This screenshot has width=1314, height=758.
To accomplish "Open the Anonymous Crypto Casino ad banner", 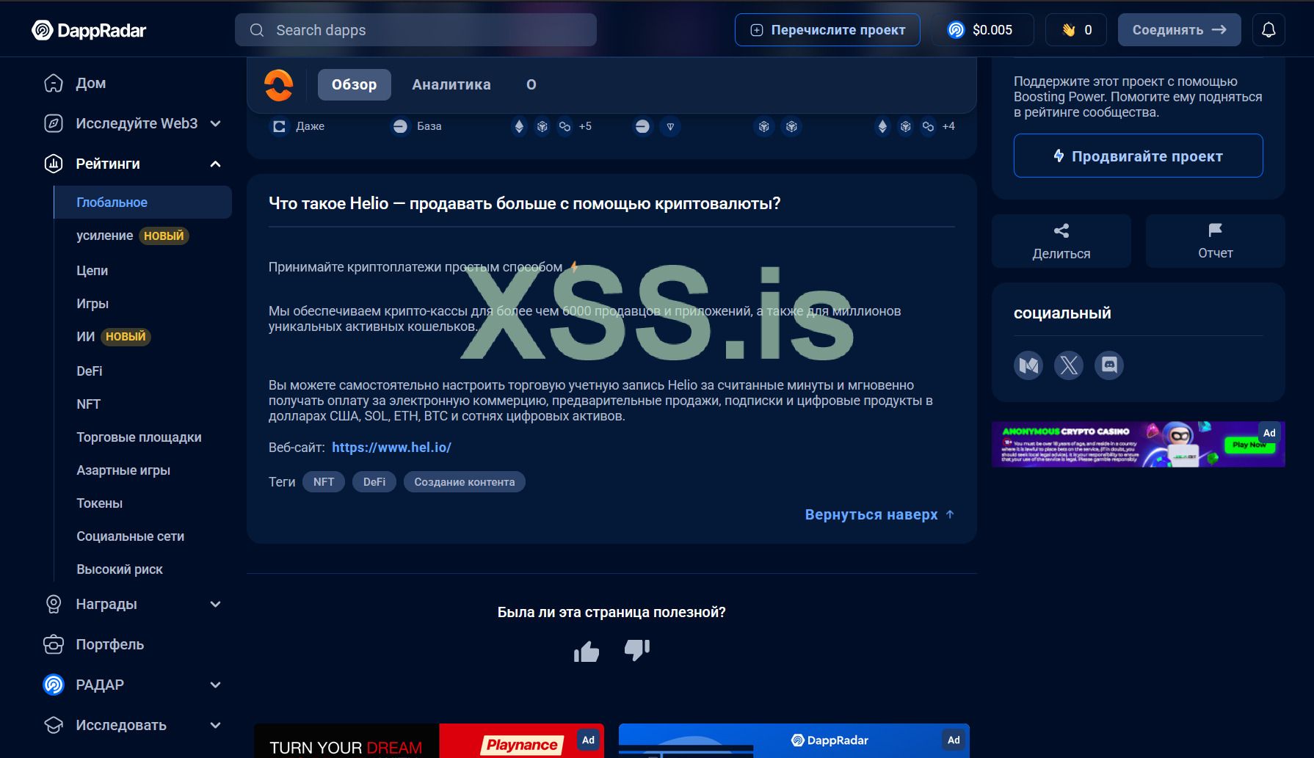I will click(1138, 444).
